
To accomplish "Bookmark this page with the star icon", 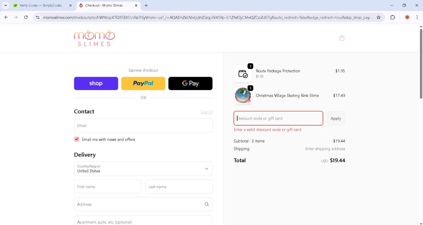I will point(379,17).
